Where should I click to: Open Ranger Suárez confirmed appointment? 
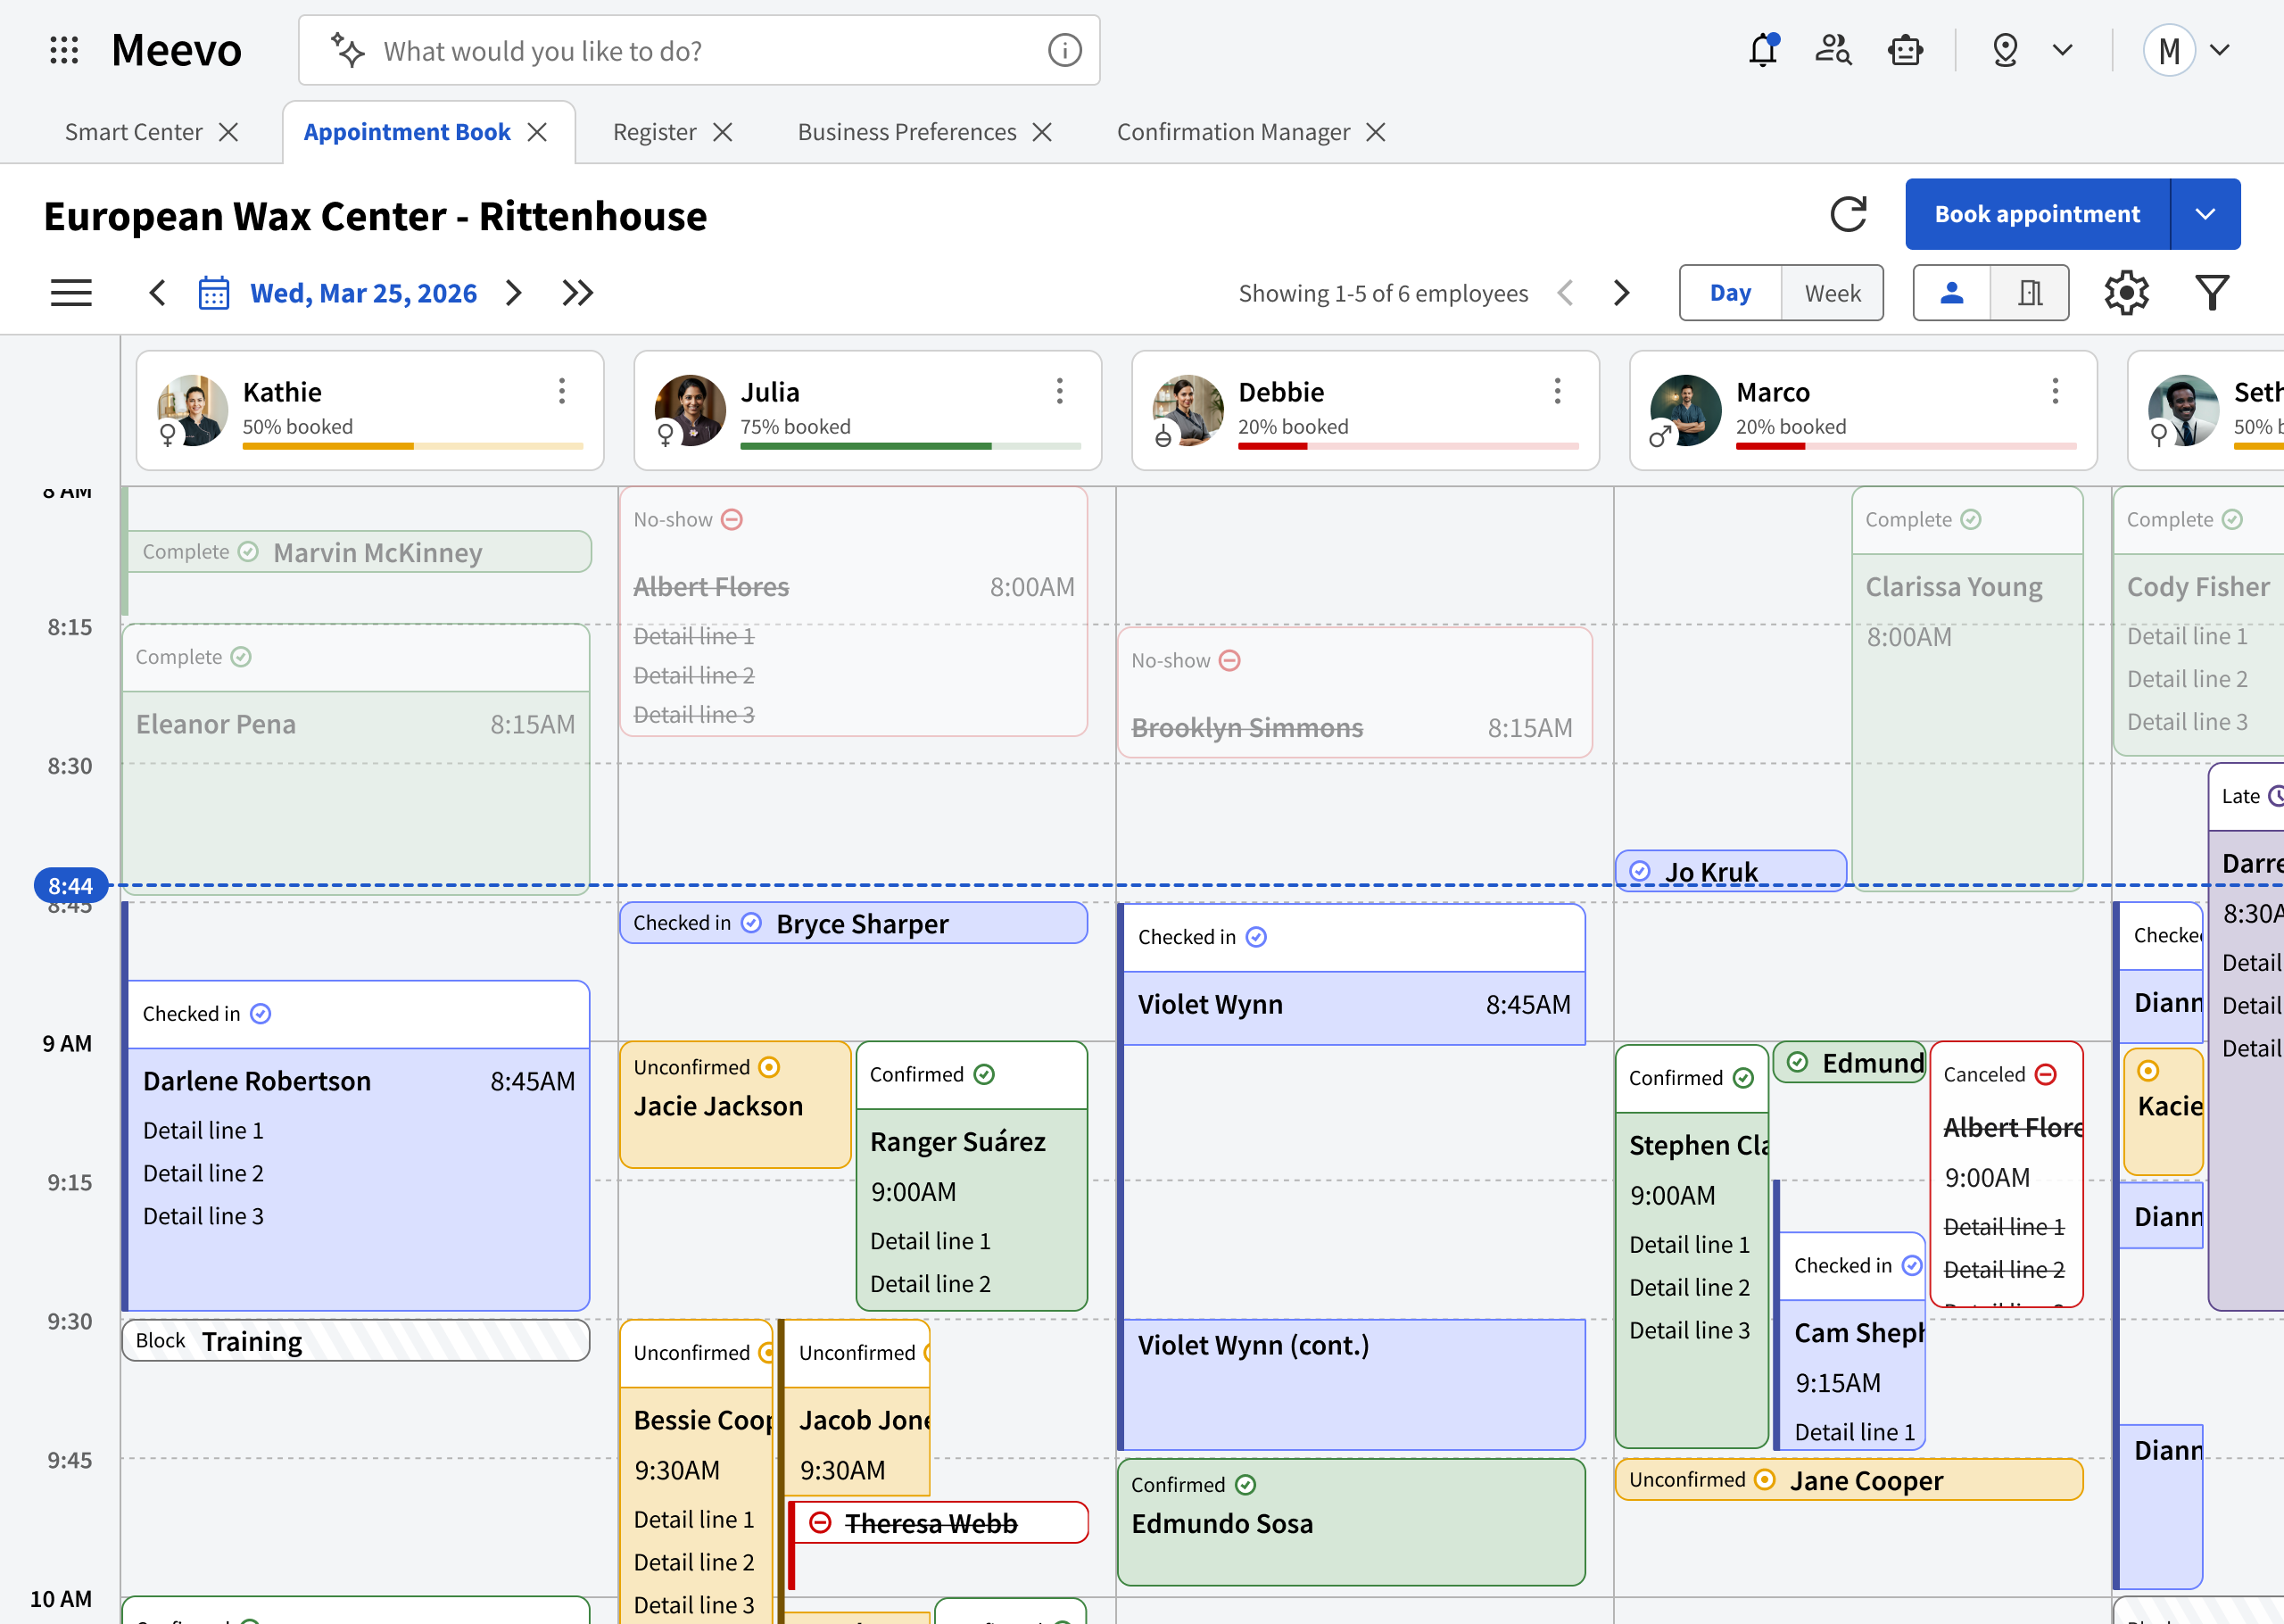972,1176
